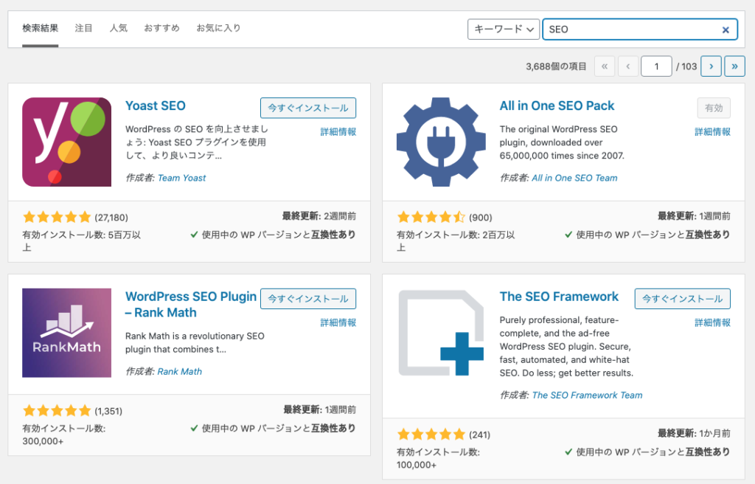Clear the SEO search field with the X
The width and height of the screenshot is (755, 484).
726,30
